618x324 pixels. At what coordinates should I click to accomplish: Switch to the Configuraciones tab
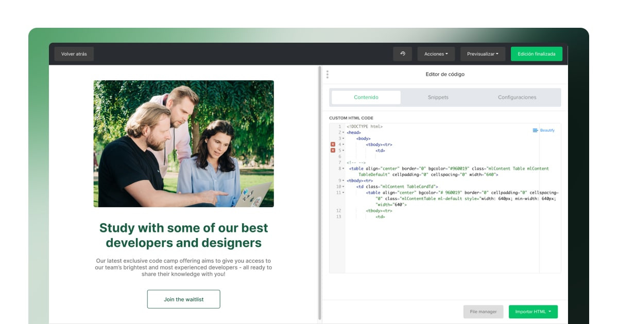tap(517, 97)
